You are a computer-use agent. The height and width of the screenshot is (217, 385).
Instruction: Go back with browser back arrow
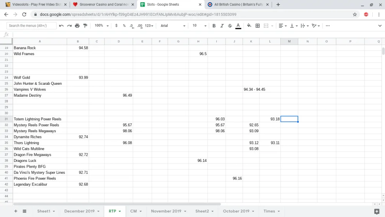[6, 15]
